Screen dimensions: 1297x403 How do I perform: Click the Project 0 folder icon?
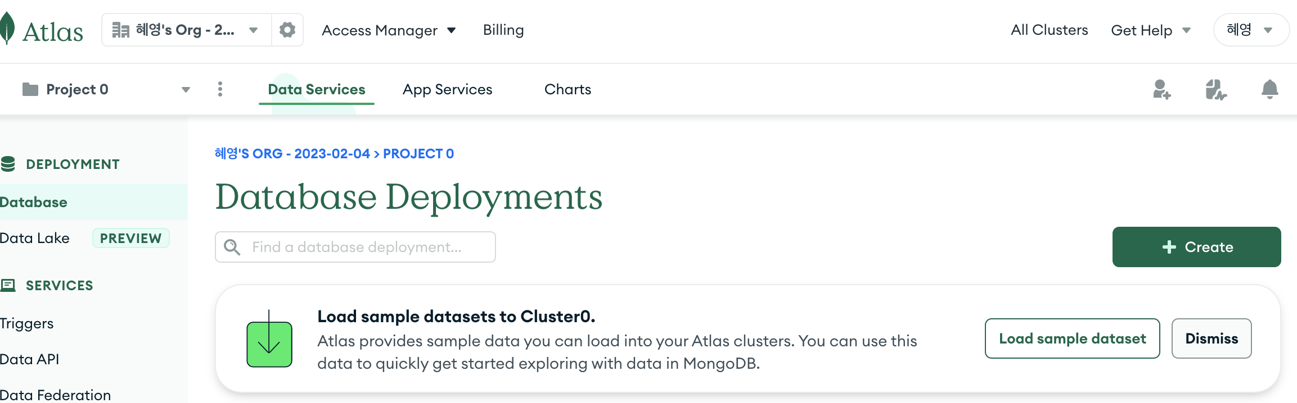tap(30, 89)
